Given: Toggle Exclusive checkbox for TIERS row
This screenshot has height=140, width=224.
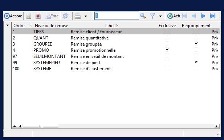Looking at the screenshot, I should click(x=167, y=31).
